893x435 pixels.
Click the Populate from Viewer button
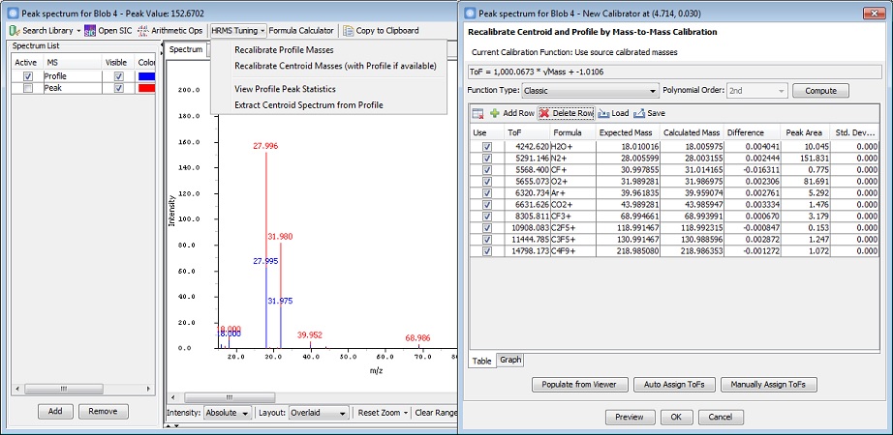(580, 385)
